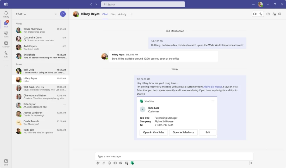Open the emoji picker in the compose bar
286x168 pixels.
[x=109, y=163]
